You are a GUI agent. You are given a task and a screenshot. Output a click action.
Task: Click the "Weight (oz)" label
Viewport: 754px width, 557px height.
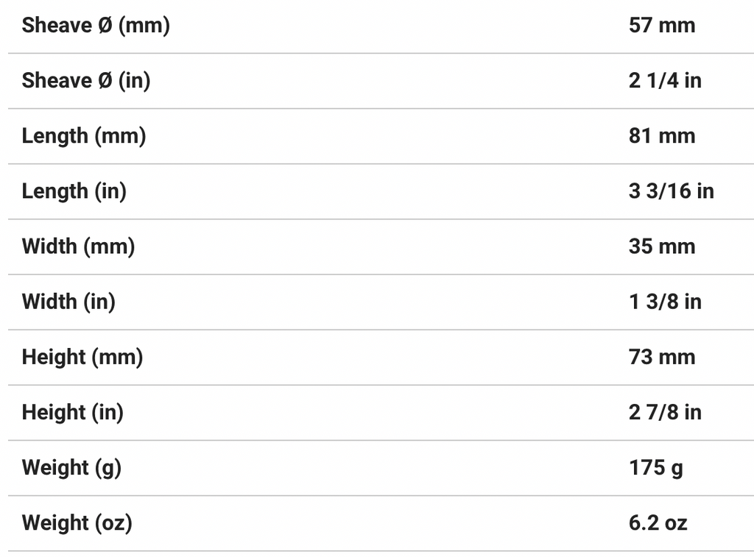tap(77, 523)
